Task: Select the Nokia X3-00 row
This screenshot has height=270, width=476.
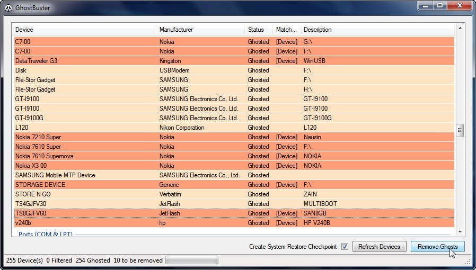Action: [x=234, y=166]
